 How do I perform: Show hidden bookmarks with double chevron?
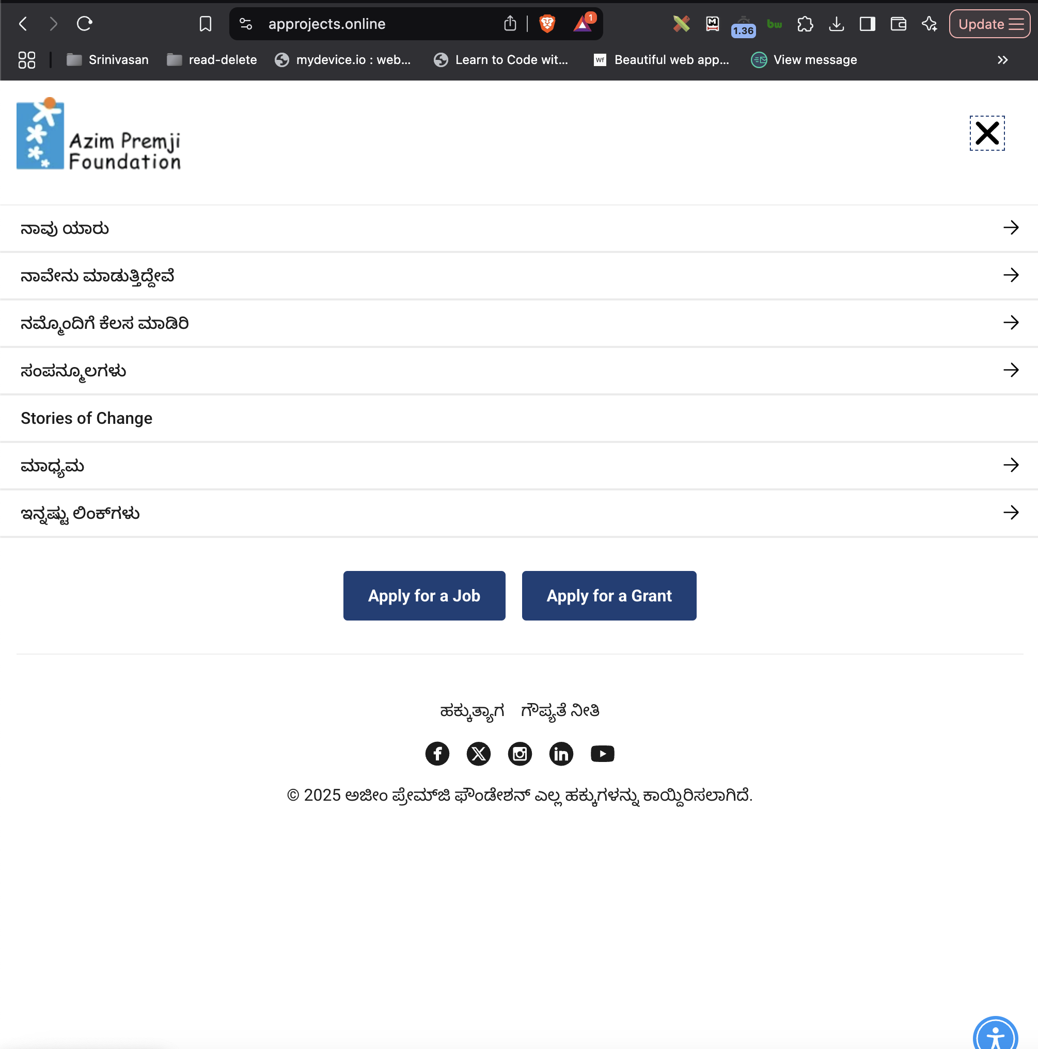click(1003, 60)
